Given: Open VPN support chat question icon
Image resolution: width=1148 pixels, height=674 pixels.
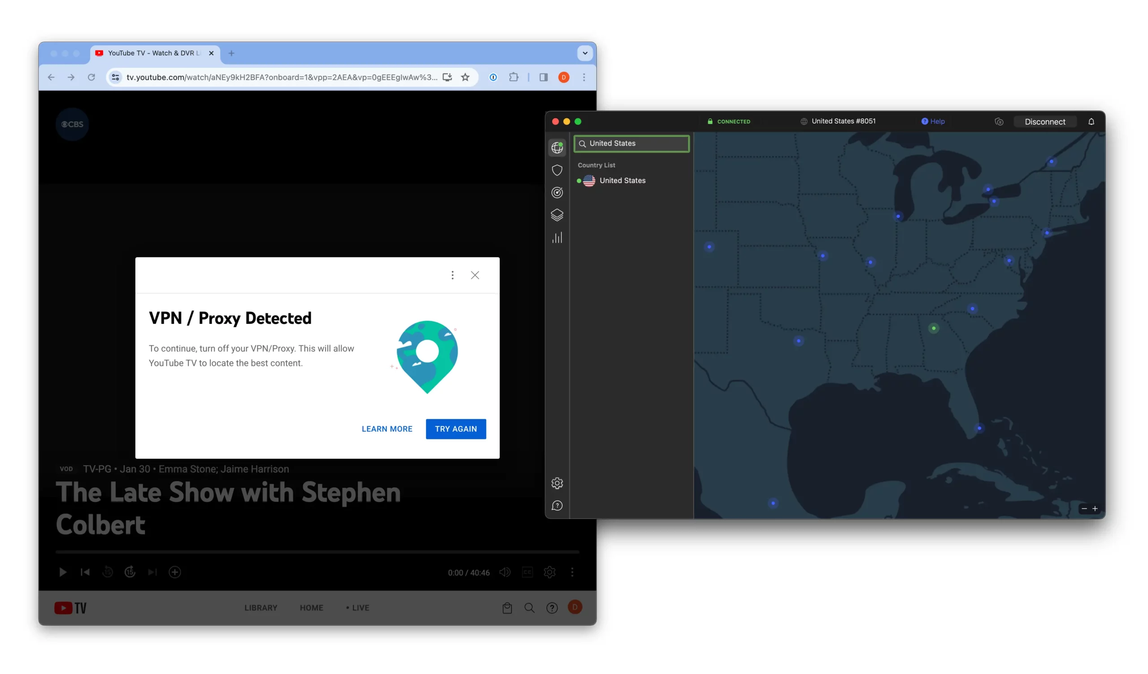Looking at the screenshot, I should 557,506.
